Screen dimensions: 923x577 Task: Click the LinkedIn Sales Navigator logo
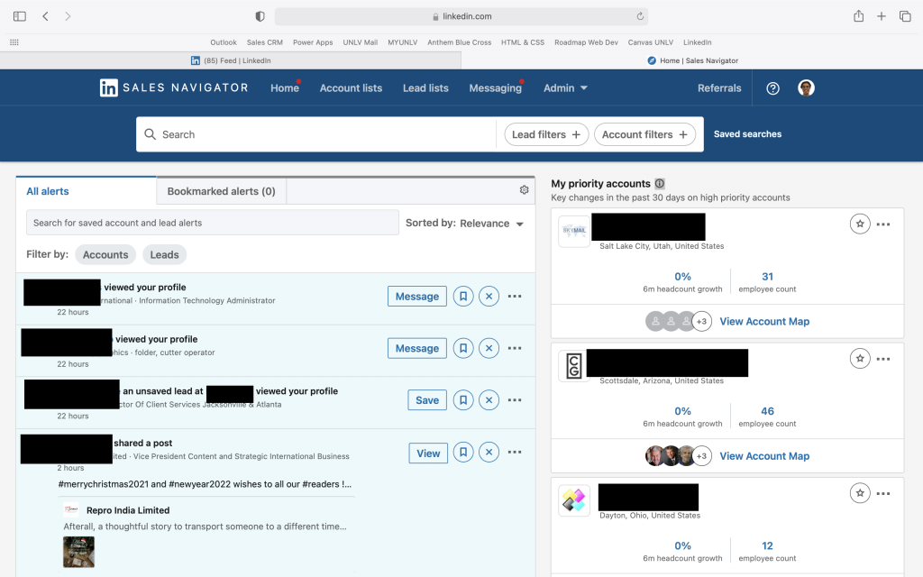click(174, 87)
